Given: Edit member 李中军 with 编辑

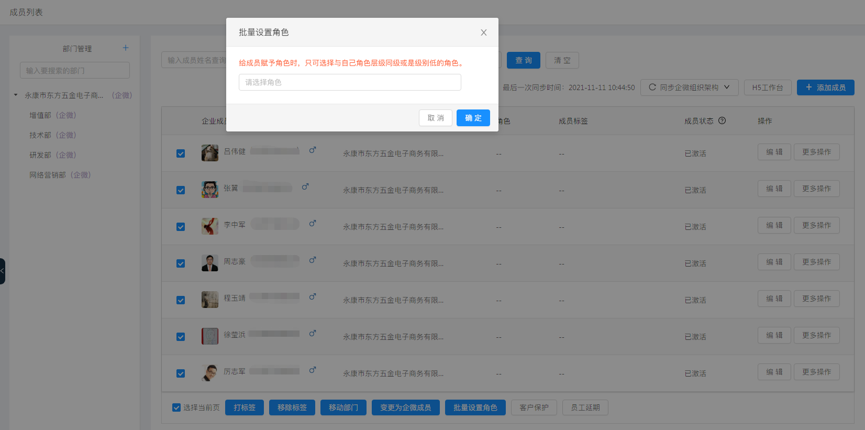Looking at the screenshot, I should 774,225.
